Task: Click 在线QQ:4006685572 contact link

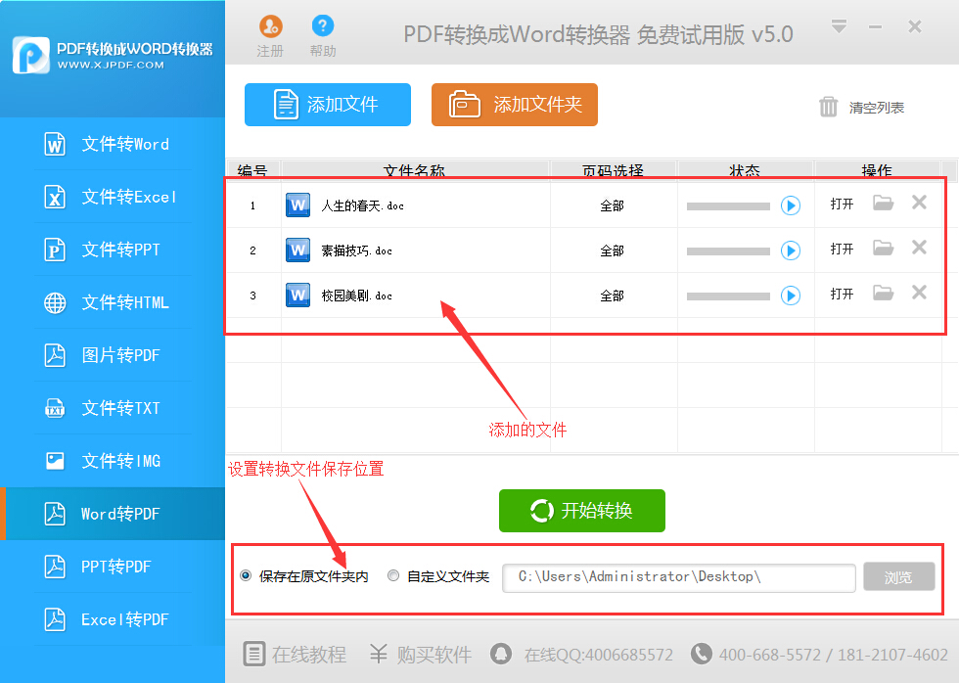Action: point(581,655)
